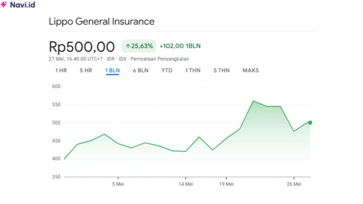Click the +102,00 1BLN change text

(180, 46)
